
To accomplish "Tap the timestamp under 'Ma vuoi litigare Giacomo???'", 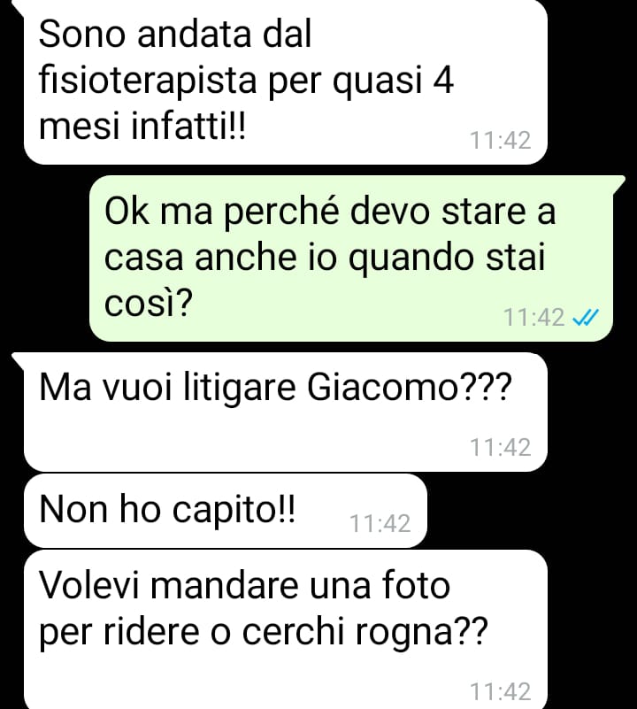I will [x=501, y=447].
